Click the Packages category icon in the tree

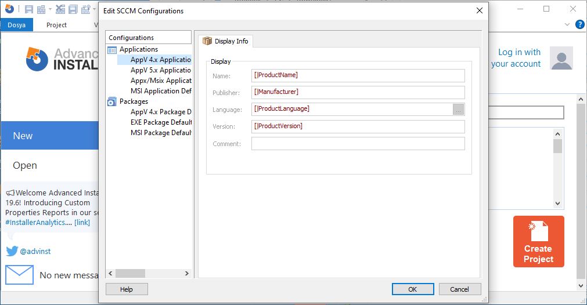(x=112, y=101)
